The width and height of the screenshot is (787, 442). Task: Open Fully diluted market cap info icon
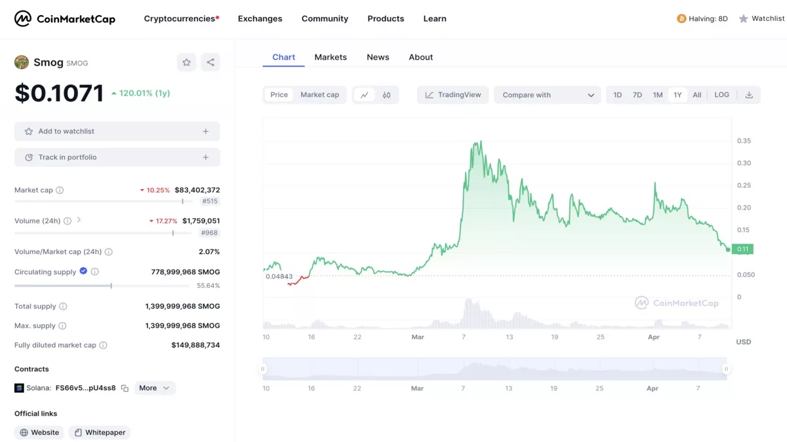103,345
